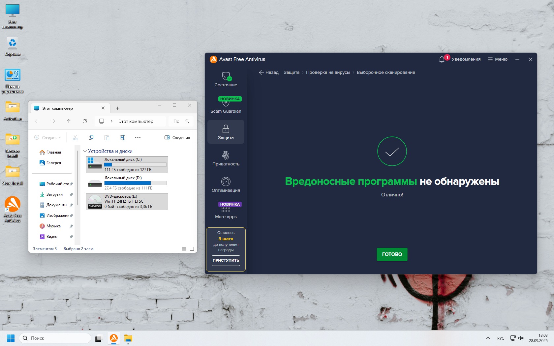Close the Этот компьютер Explorer tab
The height and width of the screenshot is (346, 554).
103,108
